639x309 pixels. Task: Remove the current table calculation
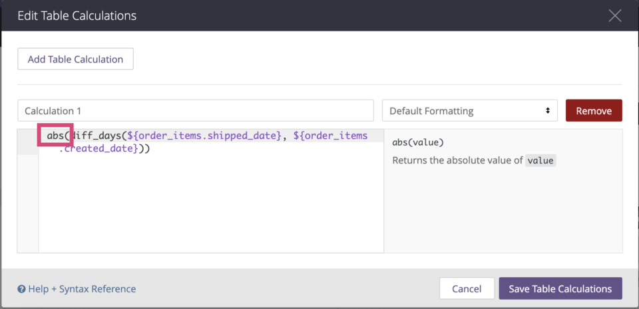[x=593, y=111]
